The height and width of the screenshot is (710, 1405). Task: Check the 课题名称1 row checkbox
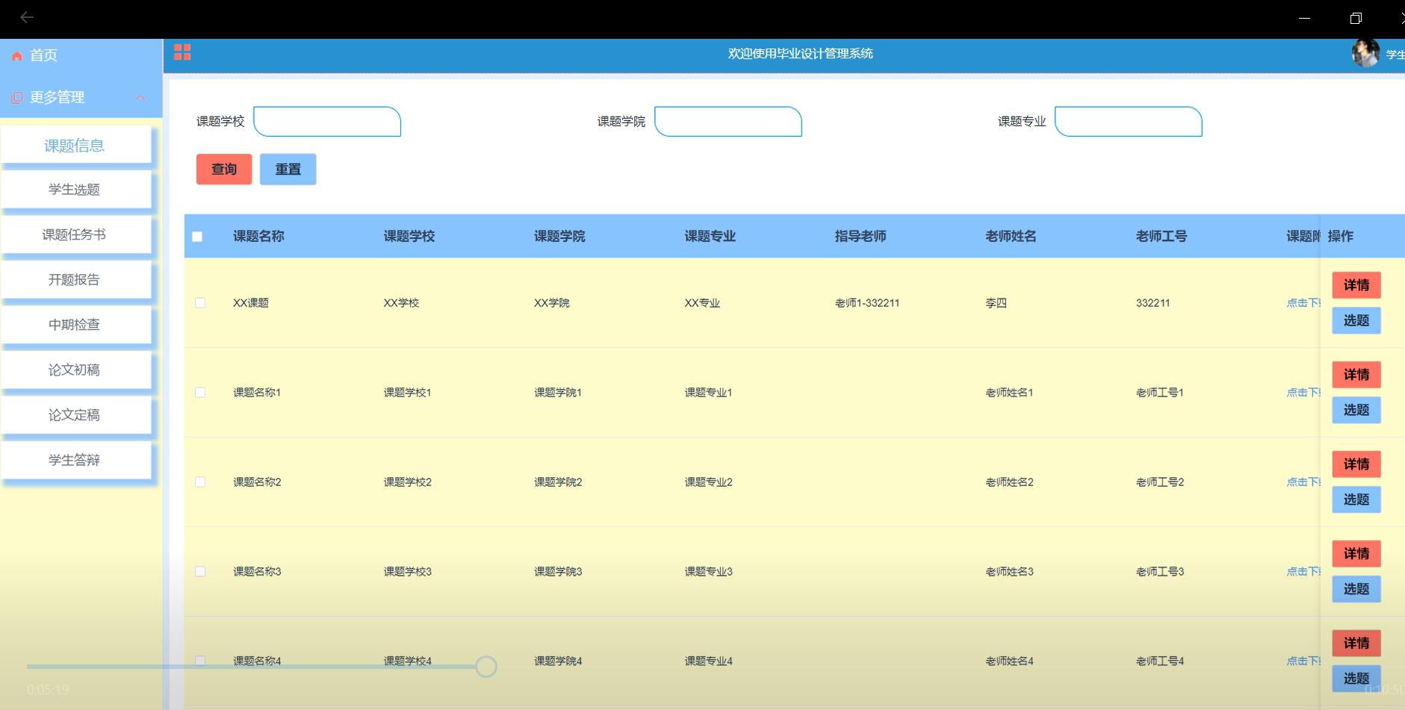point(200,393)
